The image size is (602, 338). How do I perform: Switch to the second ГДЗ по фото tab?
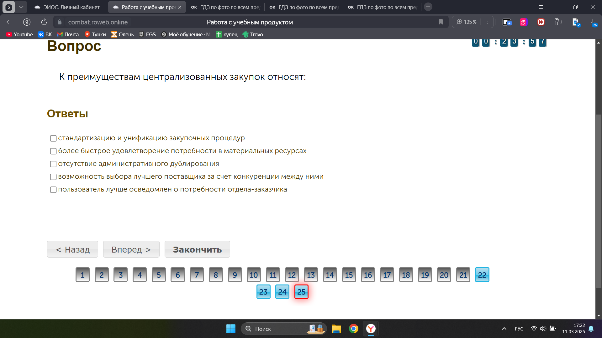[304, 7]
